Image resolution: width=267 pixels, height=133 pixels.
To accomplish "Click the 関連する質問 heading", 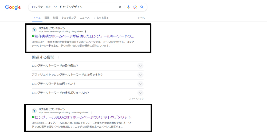I will 43,57.
